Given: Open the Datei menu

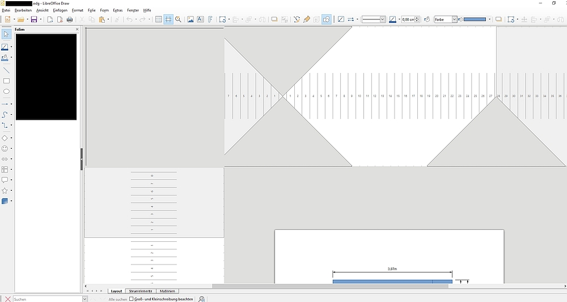Looking at the screenshot, I should coord(6,10).
